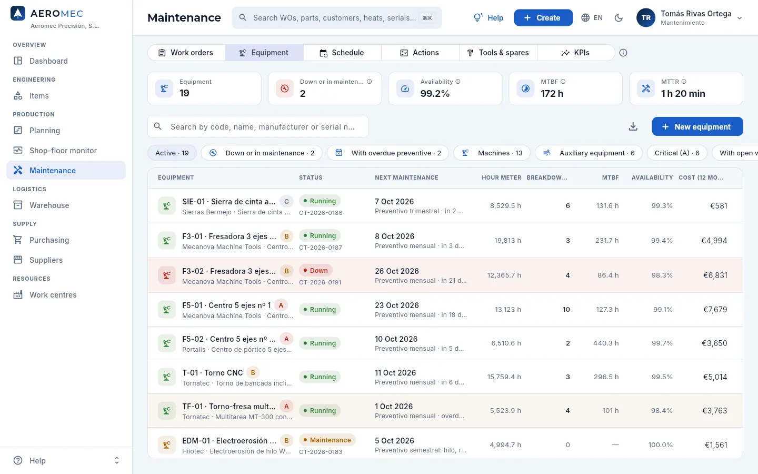The height and width of the screenshot is (474, 758).
Task: Sort by Hour Meter column header
Action: [x=501, y=177]
